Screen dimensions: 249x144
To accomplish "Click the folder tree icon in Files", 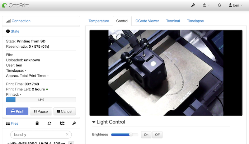I will pyautogui.click(x=62, y=123).
